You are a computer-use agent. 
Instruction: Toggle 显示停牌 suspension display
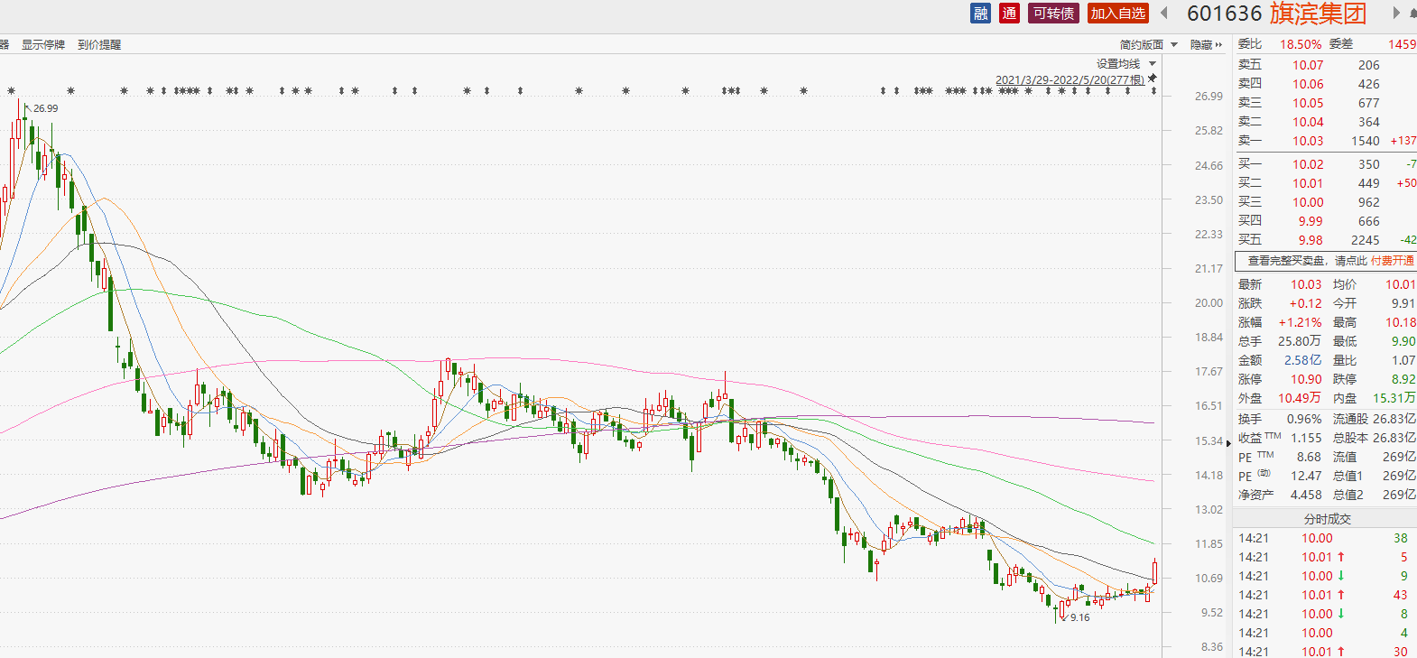point(43,45)
